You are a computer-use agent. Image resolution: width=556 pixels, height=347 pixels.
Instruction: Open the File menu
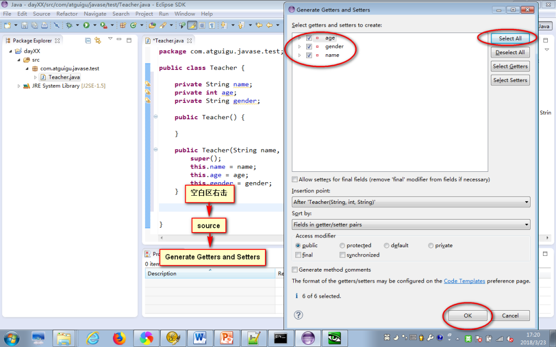(x=7, y=14)
